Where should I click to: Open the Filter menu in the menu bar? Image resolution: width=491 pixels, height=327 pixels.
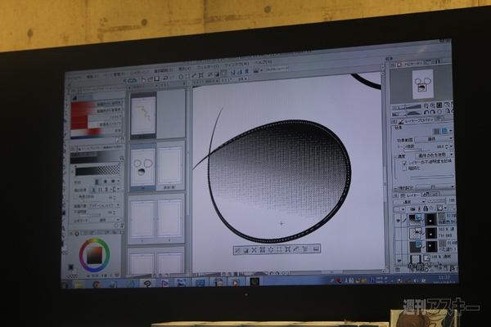pyautogui.click(x=206, y=69)
